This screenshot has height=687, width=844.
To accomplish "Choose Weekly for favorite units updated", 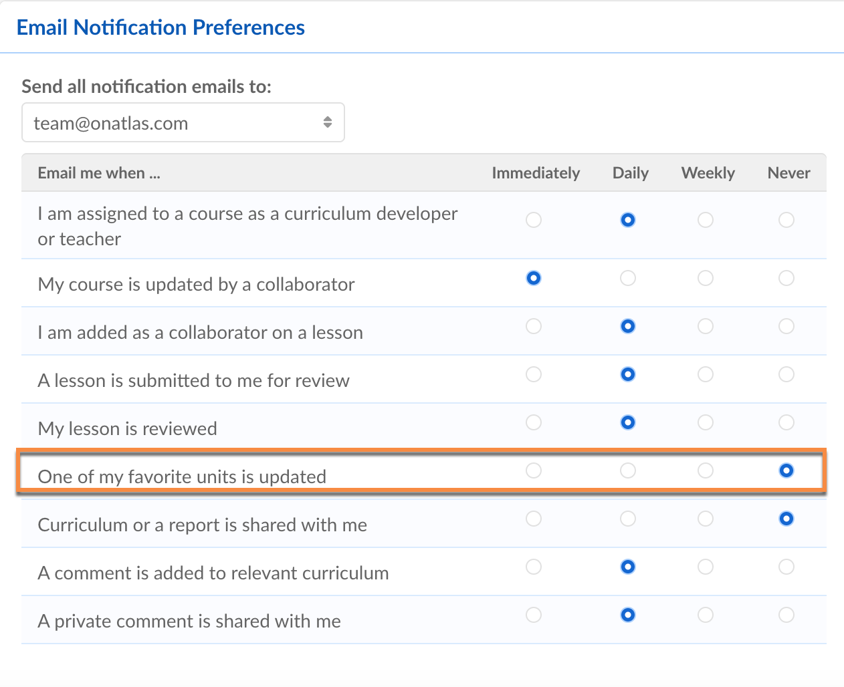I will pos(706,470).
